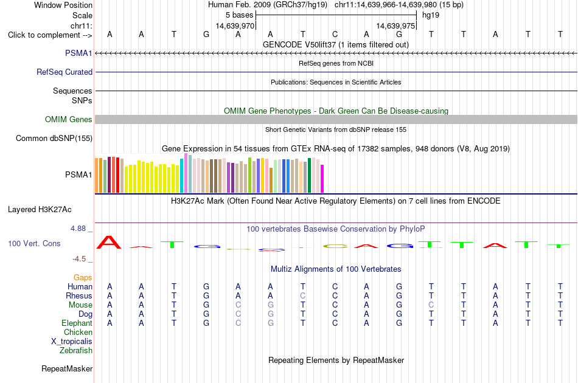Open the 100 Vert. Cons track label
578x383 pixels.
pos(34,243)
